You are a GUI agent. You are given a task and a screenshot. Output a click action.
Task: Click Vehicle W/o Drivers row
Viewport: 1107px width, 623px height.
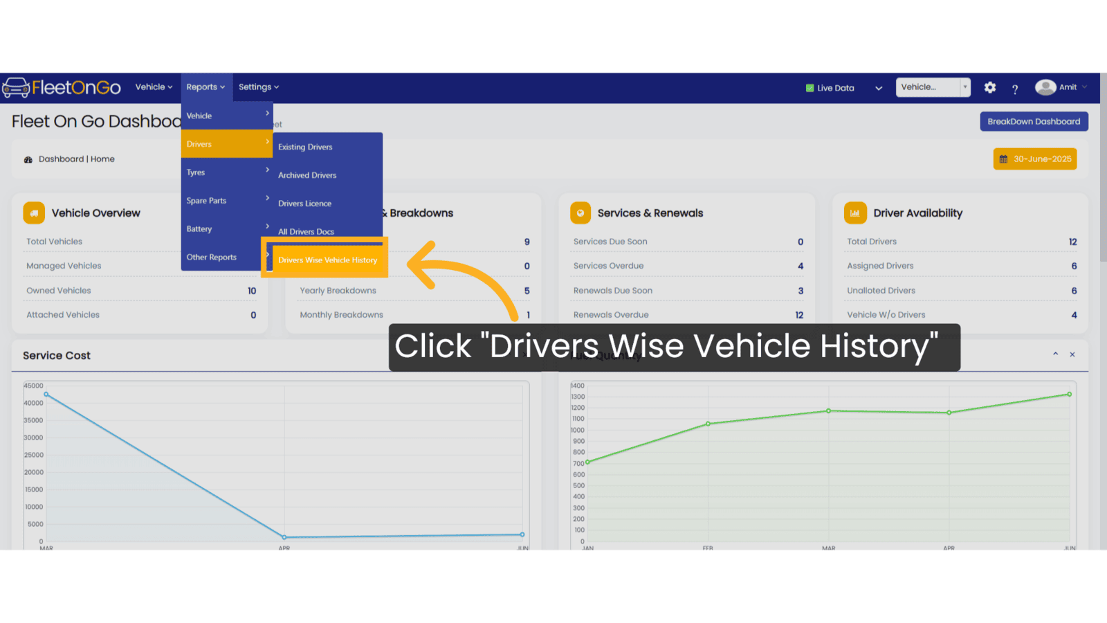pyautogui.click(x=962, y=315)
